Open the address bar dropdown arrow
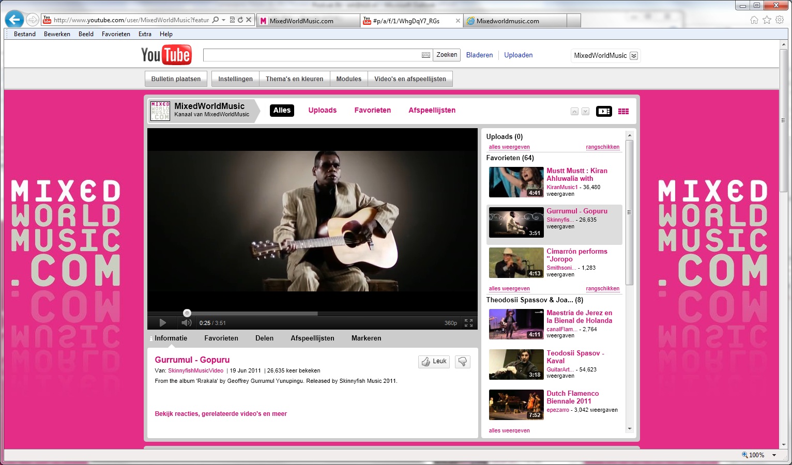 click(x=223, y=20)
